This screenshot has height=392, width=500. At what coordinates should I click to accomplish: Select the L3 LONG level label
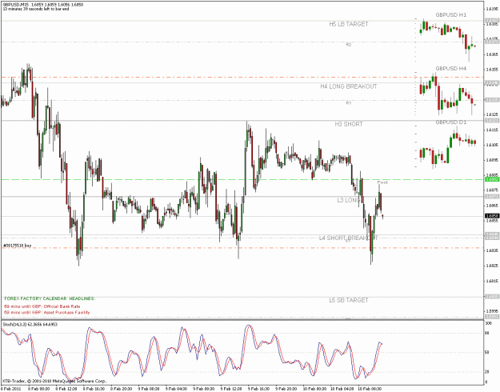[x=349, y=200]
